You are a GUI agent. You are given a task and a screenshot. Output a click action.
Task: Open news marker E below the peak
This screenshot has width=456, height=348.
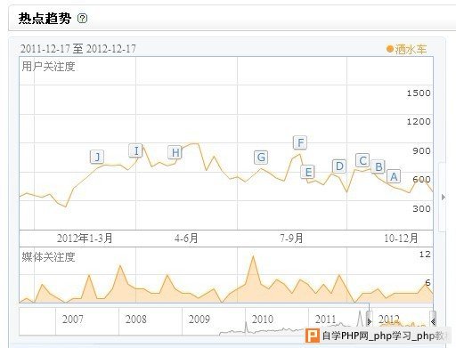click(308, 172)
